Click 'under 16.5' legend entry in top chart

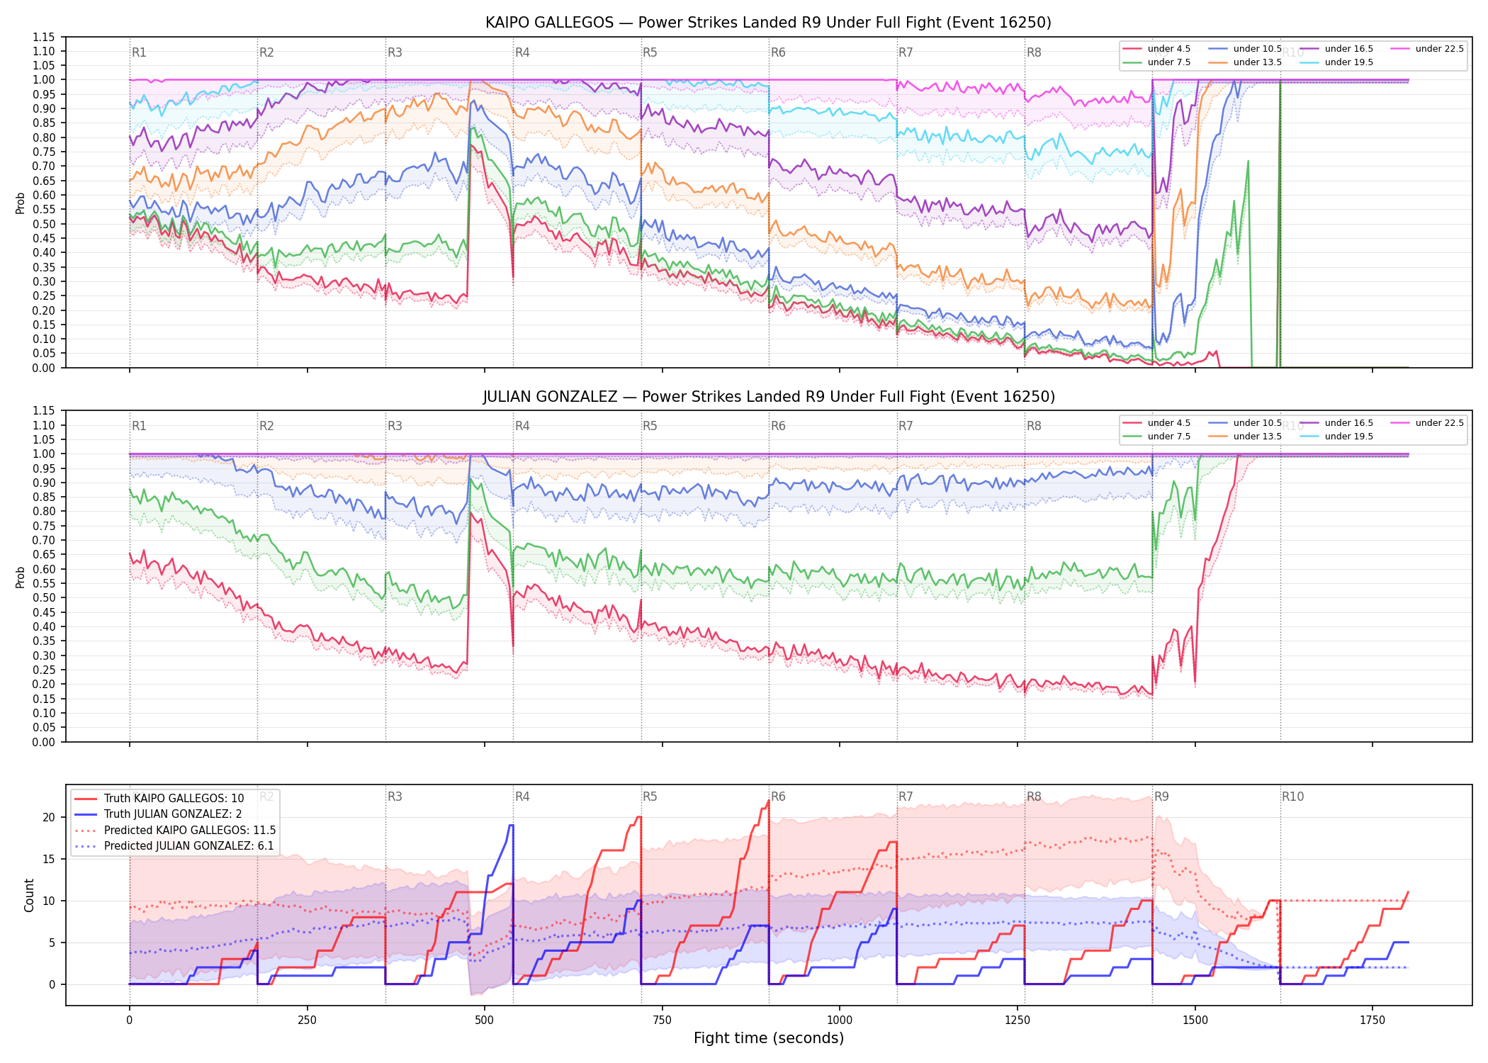1336,49
